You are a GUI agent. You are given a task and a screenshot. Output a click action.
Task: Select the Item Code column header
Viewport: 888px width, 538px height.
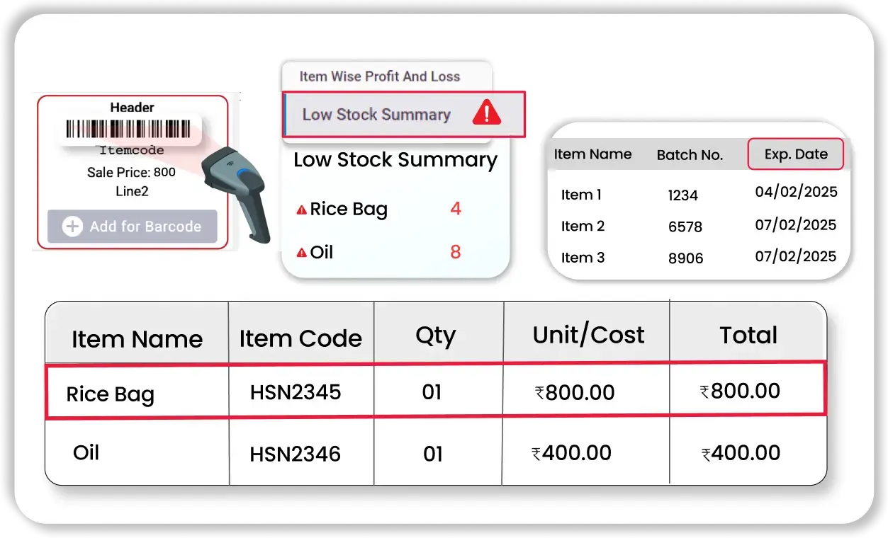pos(300,338)
